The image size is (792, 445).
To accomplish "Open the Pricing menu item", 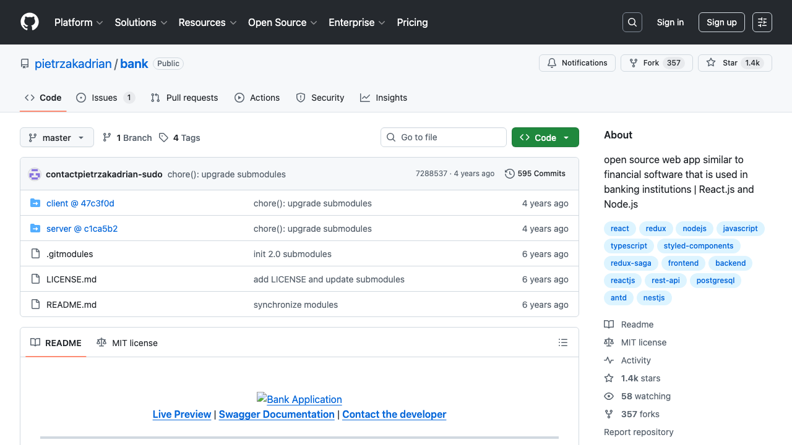I will 412,22.
